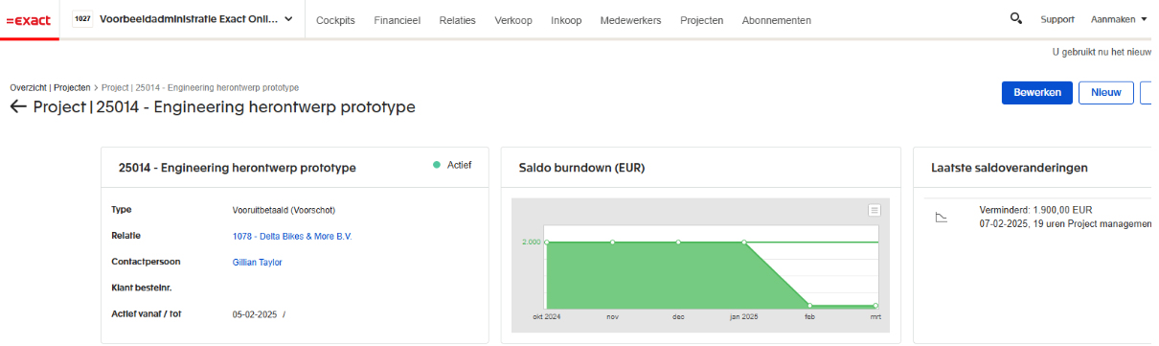Open the Abonnementen menu
1159x346 pixels.
776,20
